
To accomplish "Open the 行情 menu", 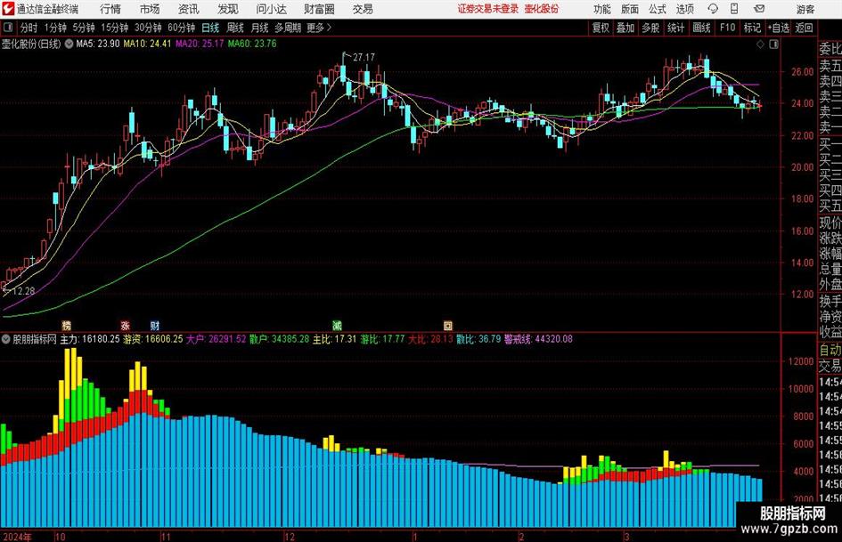I will [x=110, y=9].
